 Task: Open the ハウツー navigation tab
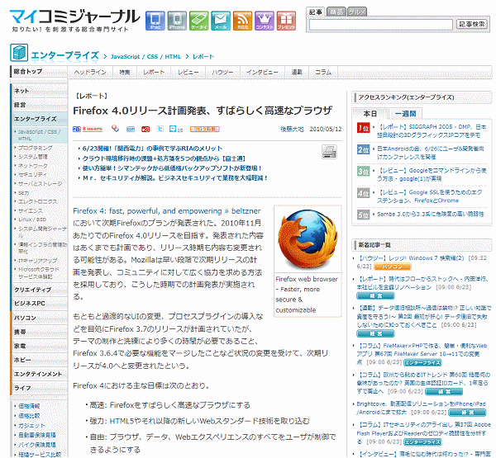(222, 73)
